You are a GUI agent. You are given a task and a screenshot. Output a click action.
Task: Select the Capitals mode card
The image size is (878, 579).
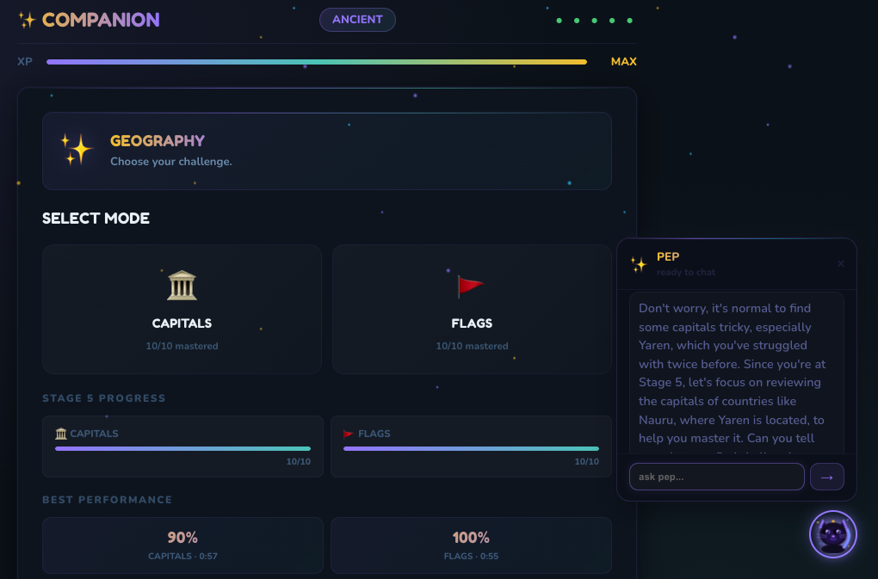point(182,310)
